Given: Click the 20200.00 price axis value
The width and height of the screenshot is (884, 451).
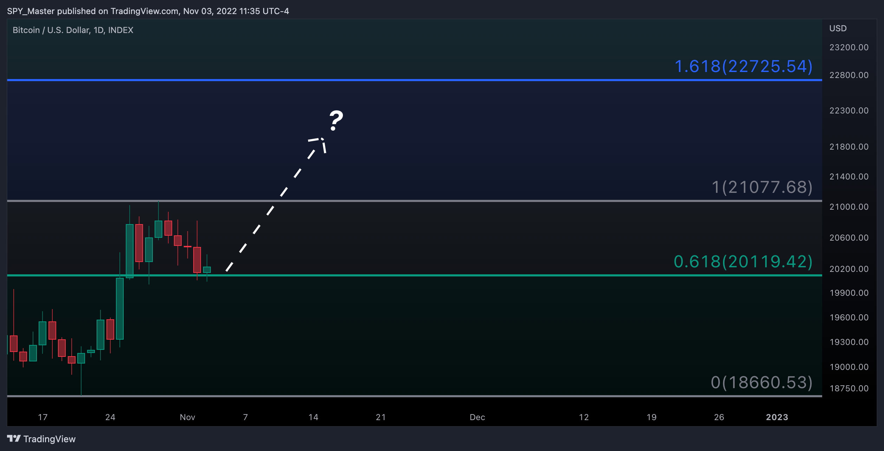Looking at the screenshot, I should (x=849, y=269).
